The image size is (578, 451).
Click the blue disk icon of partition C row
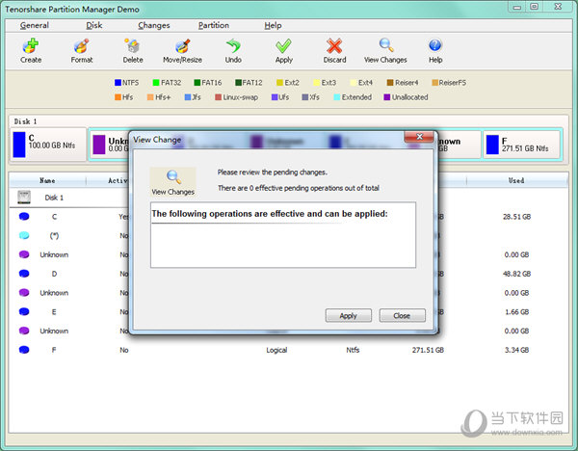click(x=24, y=217)
